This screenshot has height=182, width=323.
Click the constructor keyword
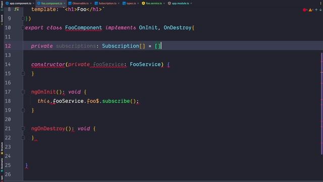[48, 64]
